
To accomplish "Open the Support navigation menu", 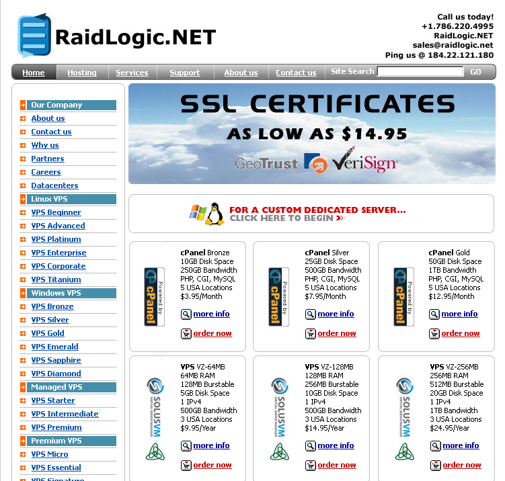I will coord(185,73).
